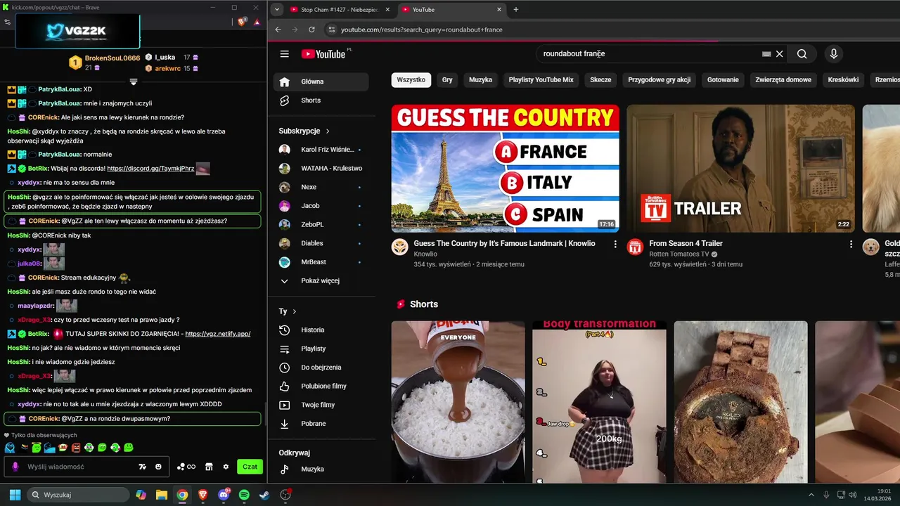Go to Główna in YouTube sidebar
The height and width of the screenshot is (506, 900).
[321, 82]
